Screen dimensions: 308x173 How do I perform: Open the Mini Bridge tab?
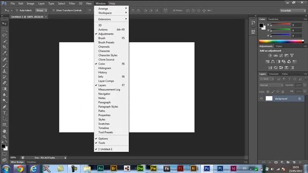coord(17,162)
